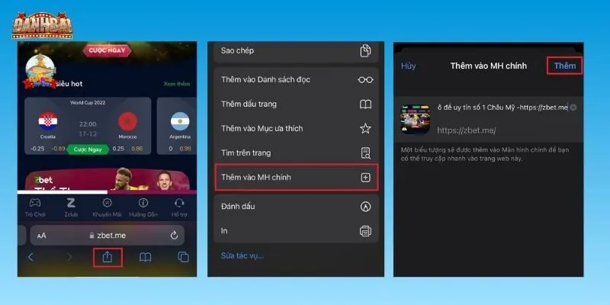This screenshot has width=610, height=305.
Task: Open the Hỗ trợ support tab
Action: pos(179,207)
